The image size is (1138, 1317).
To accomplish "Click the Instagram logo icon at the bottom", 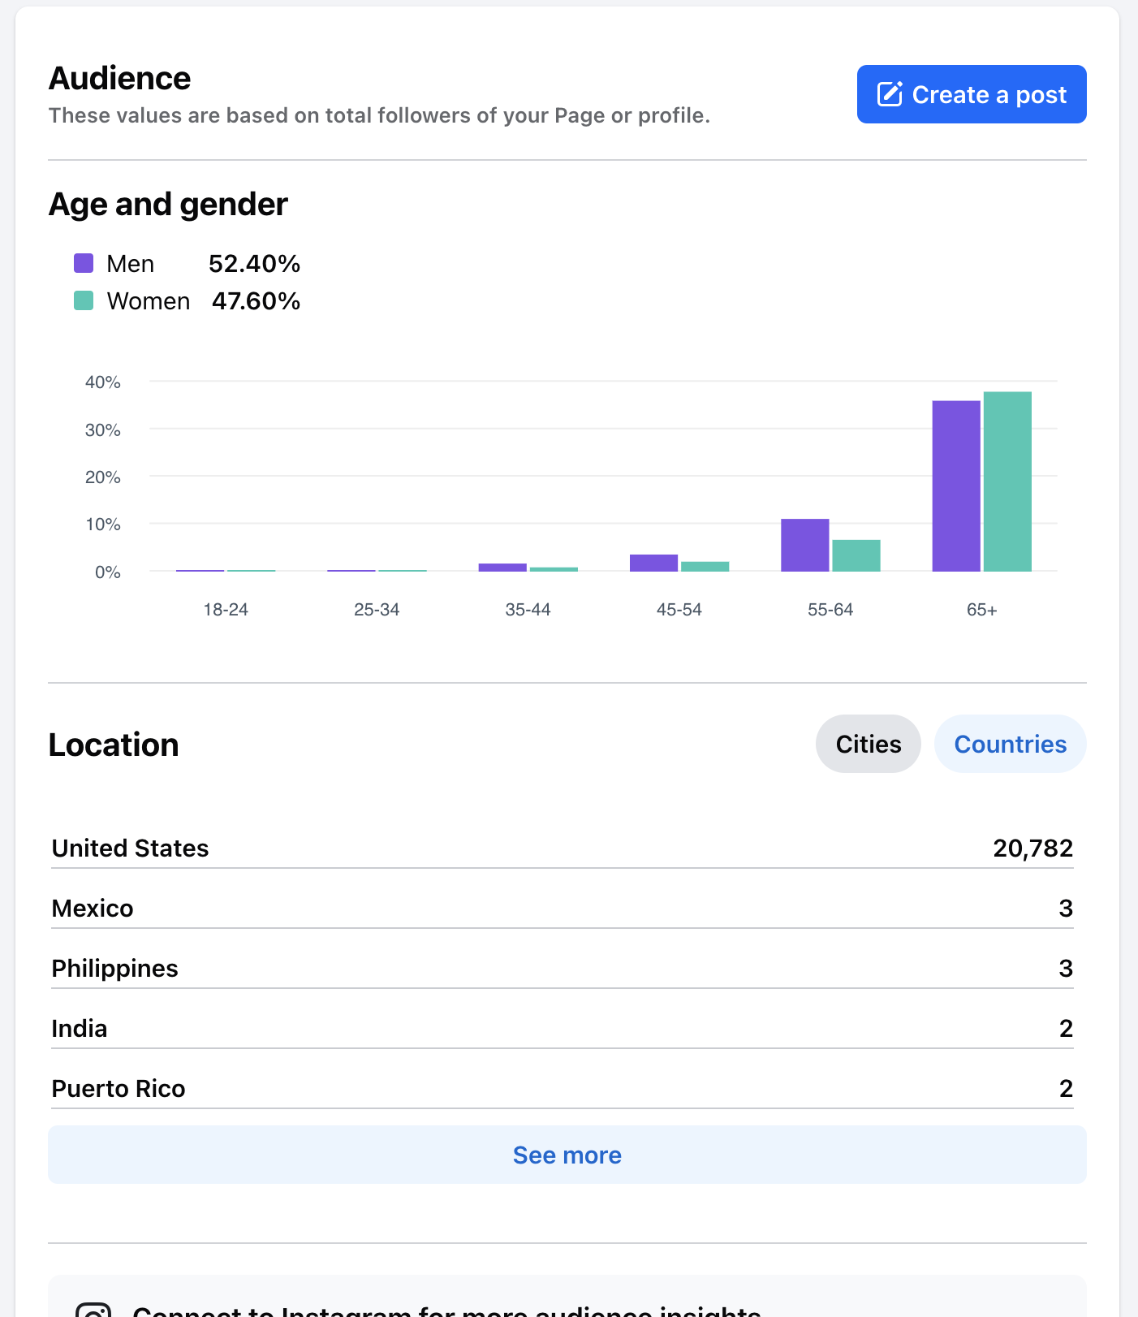I will 93,1309.
